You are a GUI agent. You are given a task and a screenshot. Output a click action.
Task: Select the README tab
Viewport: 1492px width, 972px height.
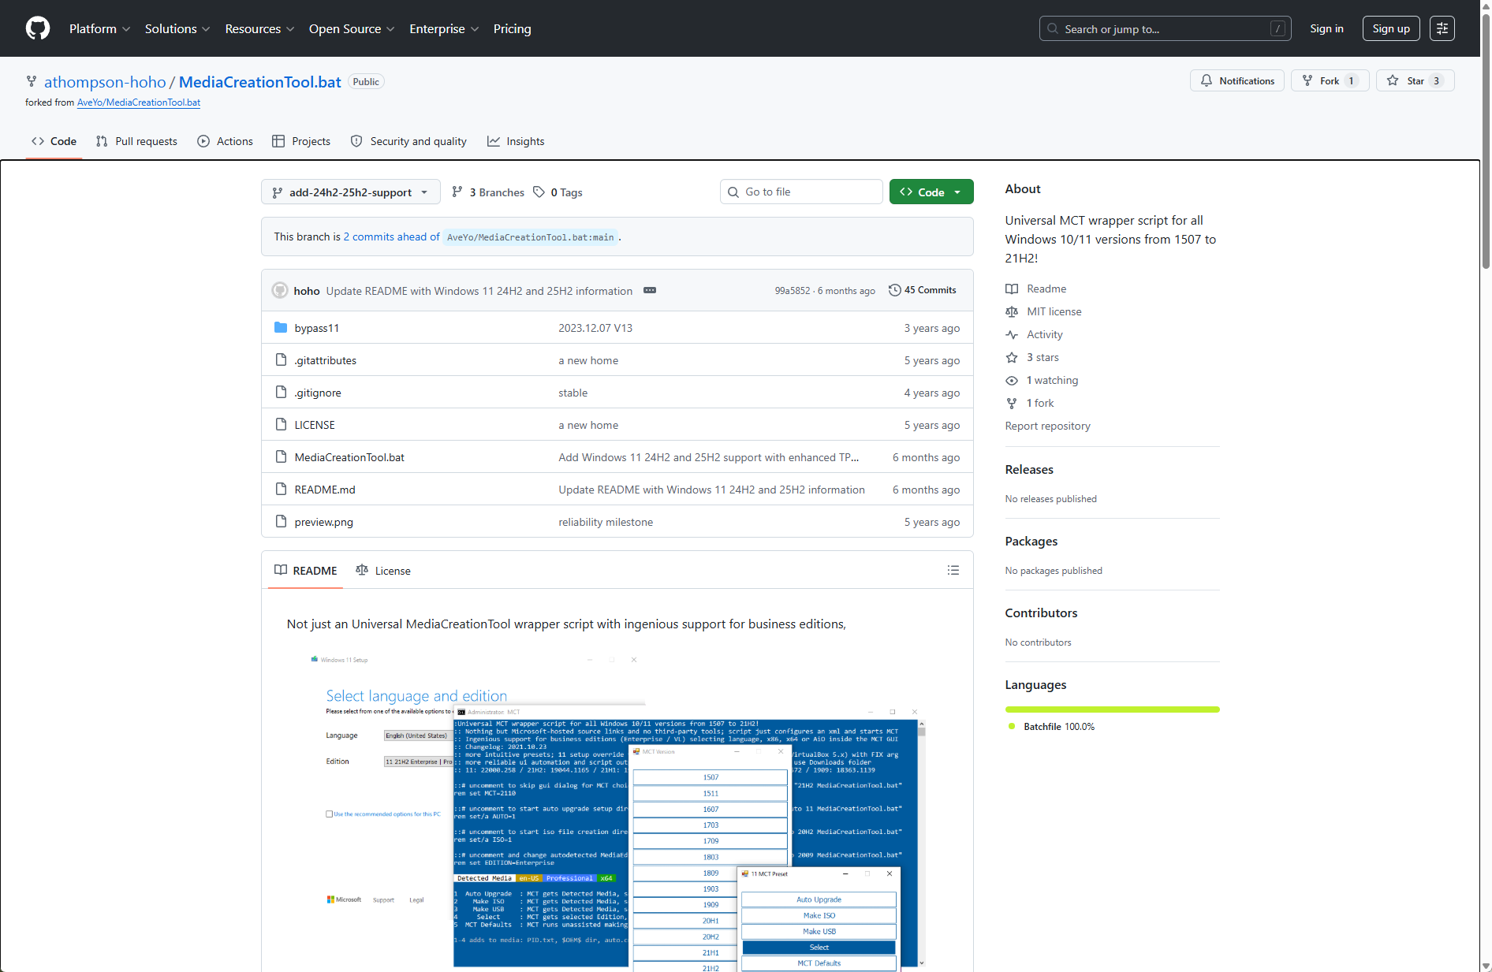click(306, 570)
